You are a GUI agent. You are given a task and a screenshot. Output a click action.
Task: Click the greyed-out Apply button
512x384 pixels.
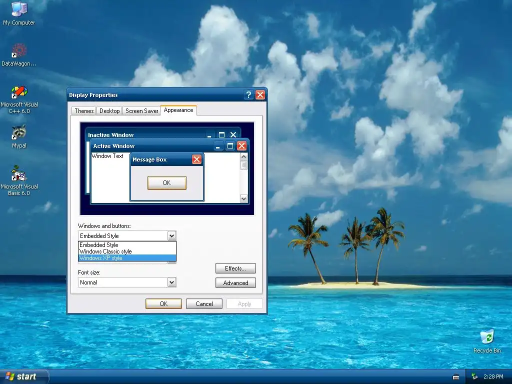[244, 303]
